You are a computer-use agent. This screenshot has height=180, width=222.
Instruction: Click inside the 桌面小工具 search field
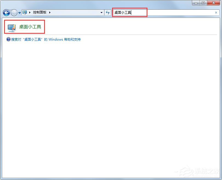pos(129,12)
